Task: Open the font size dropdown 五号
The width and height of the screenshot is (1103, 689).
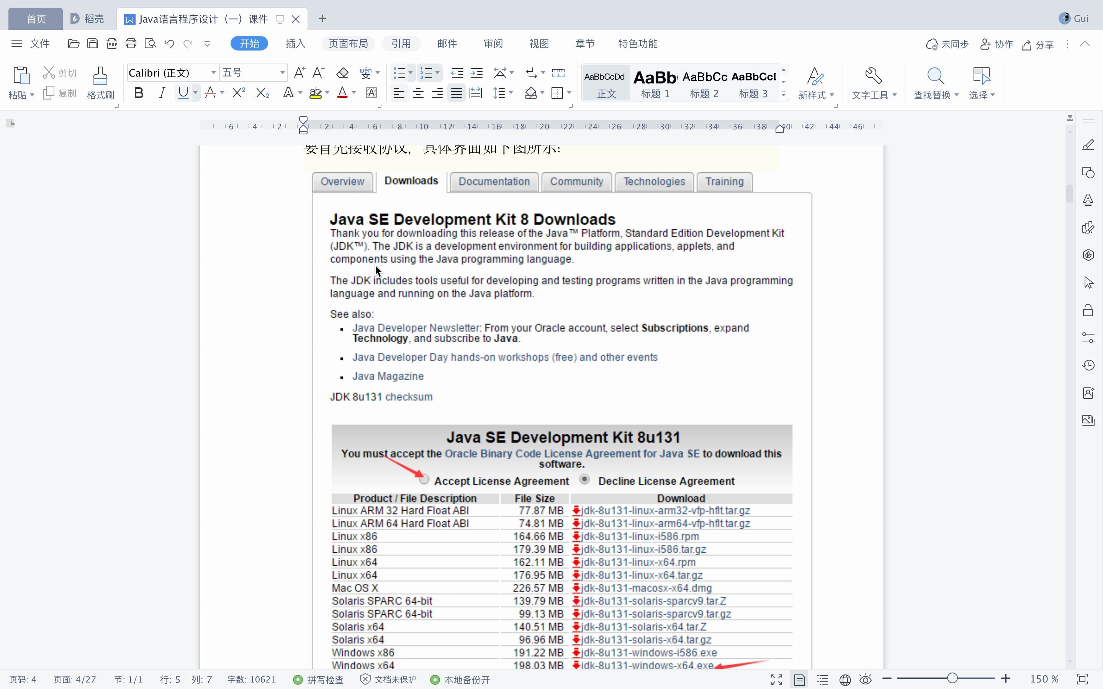Action: pos(283,73)
